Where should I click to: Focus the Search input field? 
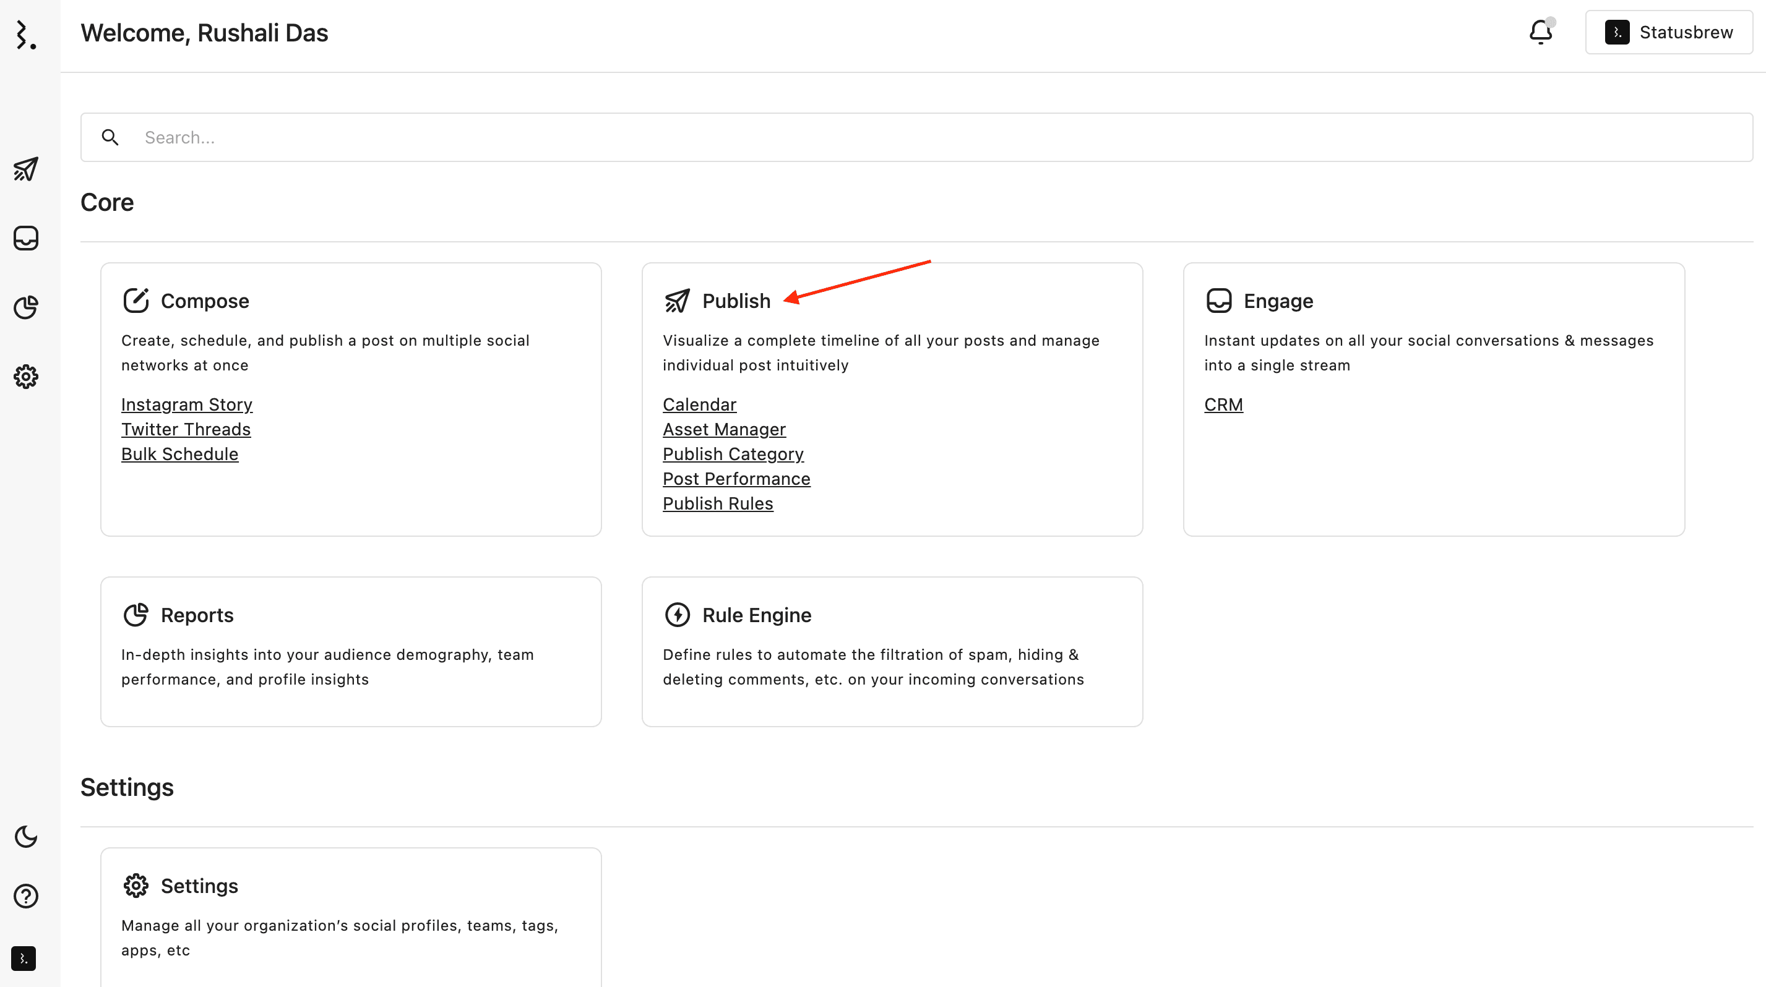(x=916, y=138)
